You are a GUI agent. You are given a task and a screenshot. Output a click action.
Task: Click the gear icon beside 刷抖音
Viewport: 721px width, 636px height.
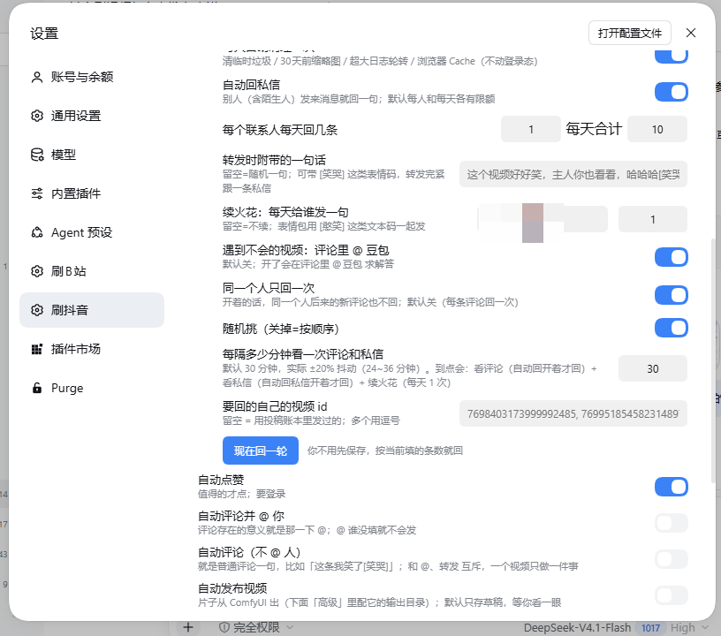(37, 310)
